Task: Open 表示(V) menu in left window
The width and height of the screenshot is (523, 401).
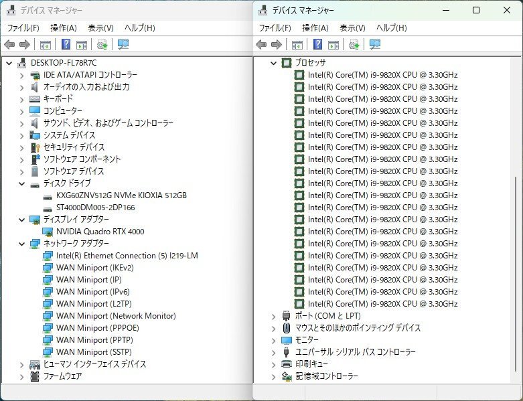Action: [100, 28]
